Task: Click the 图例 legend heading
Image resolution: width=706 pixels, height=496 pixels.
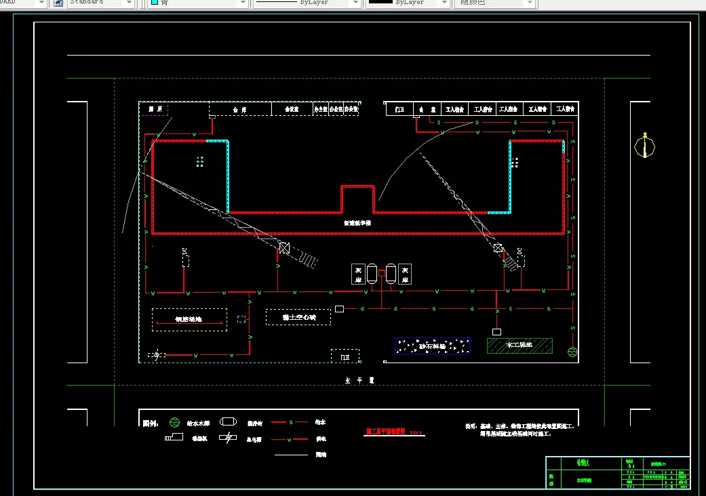Action: click(x=151, y=423)
